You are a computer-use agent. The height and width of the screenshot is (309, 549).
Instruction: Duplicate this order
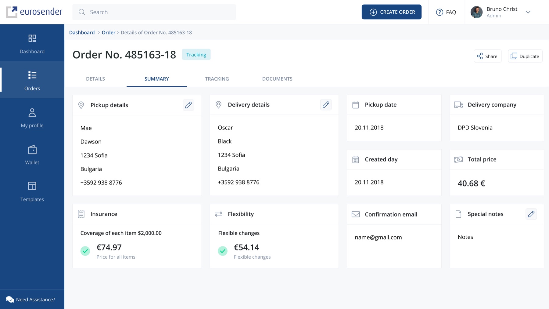tap(525, 56)
